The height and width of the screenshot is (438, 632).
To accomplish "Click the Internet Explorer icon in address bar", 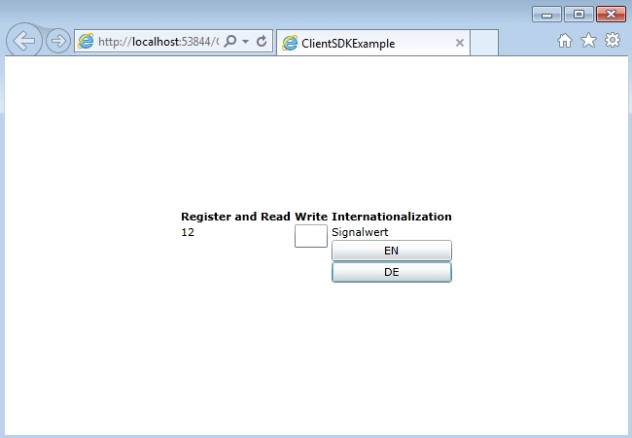I will pyautogui.click(x=87, y=43).
